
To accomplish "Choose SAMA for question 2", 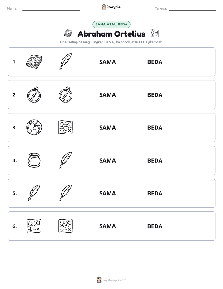I will [107, 95].
